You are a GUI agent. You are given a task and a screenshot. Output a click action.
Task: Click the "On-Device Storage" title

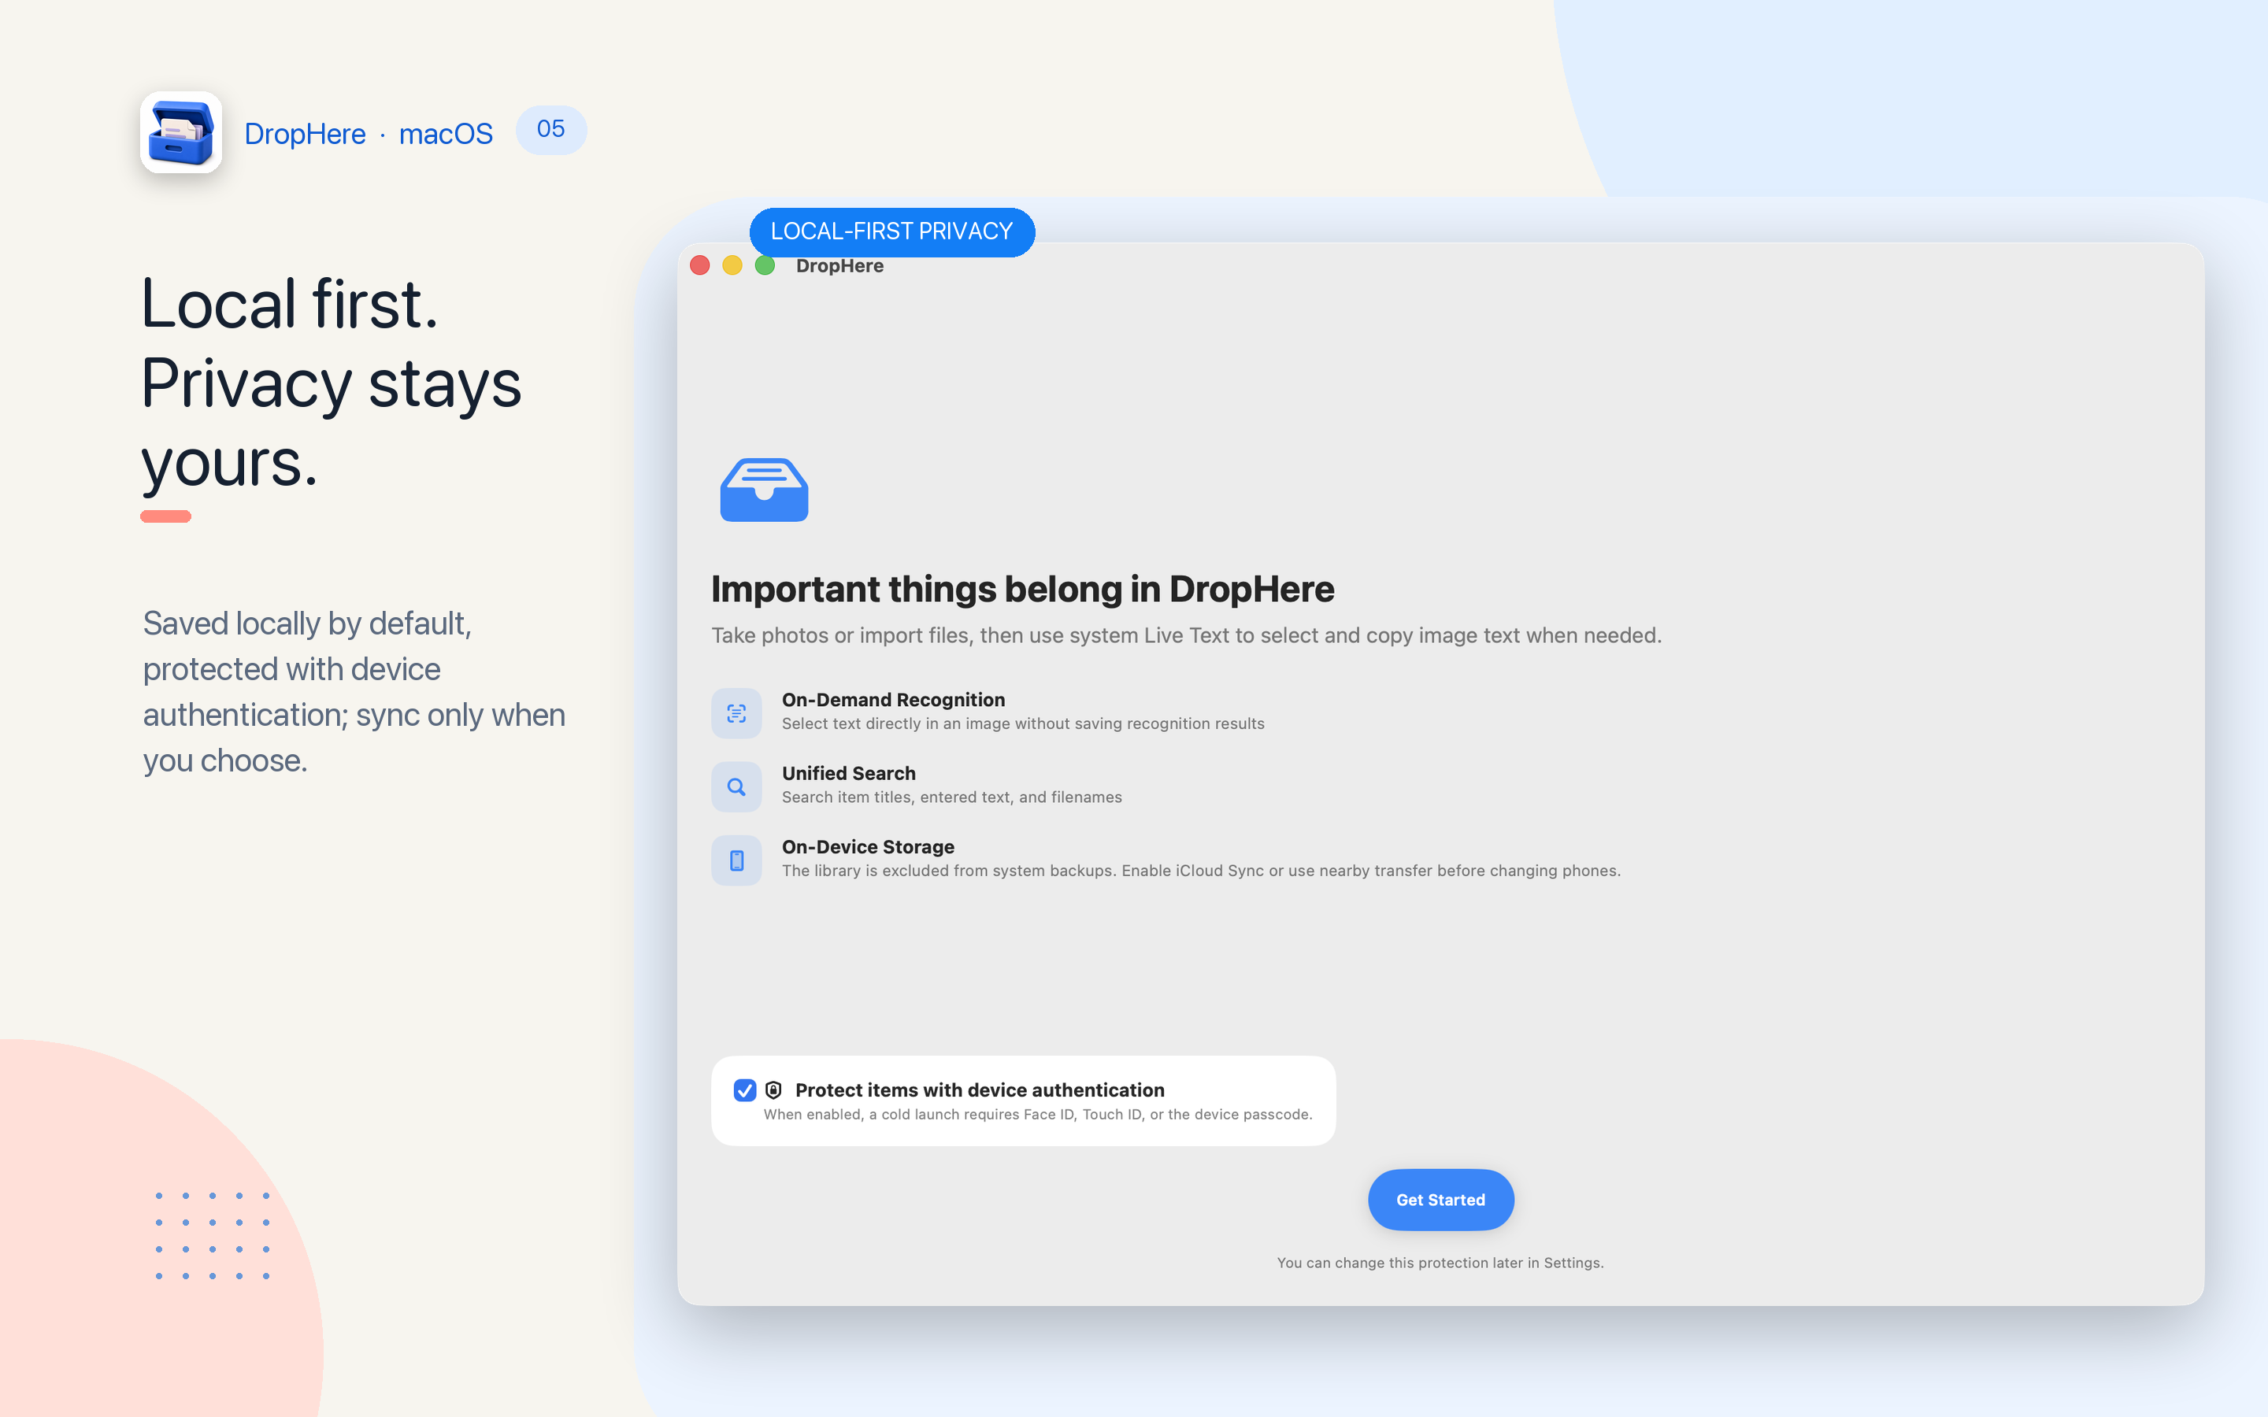click(868, 847)
